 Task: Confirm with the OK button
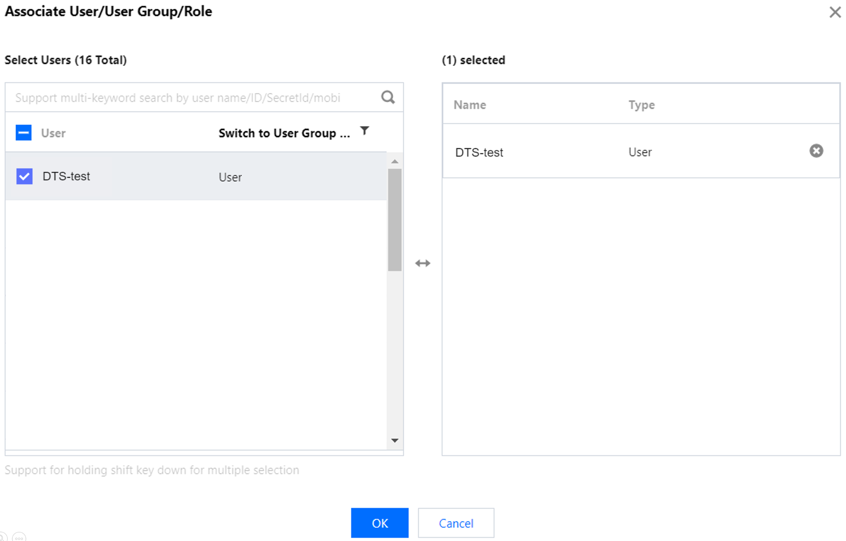click(379, 523)
